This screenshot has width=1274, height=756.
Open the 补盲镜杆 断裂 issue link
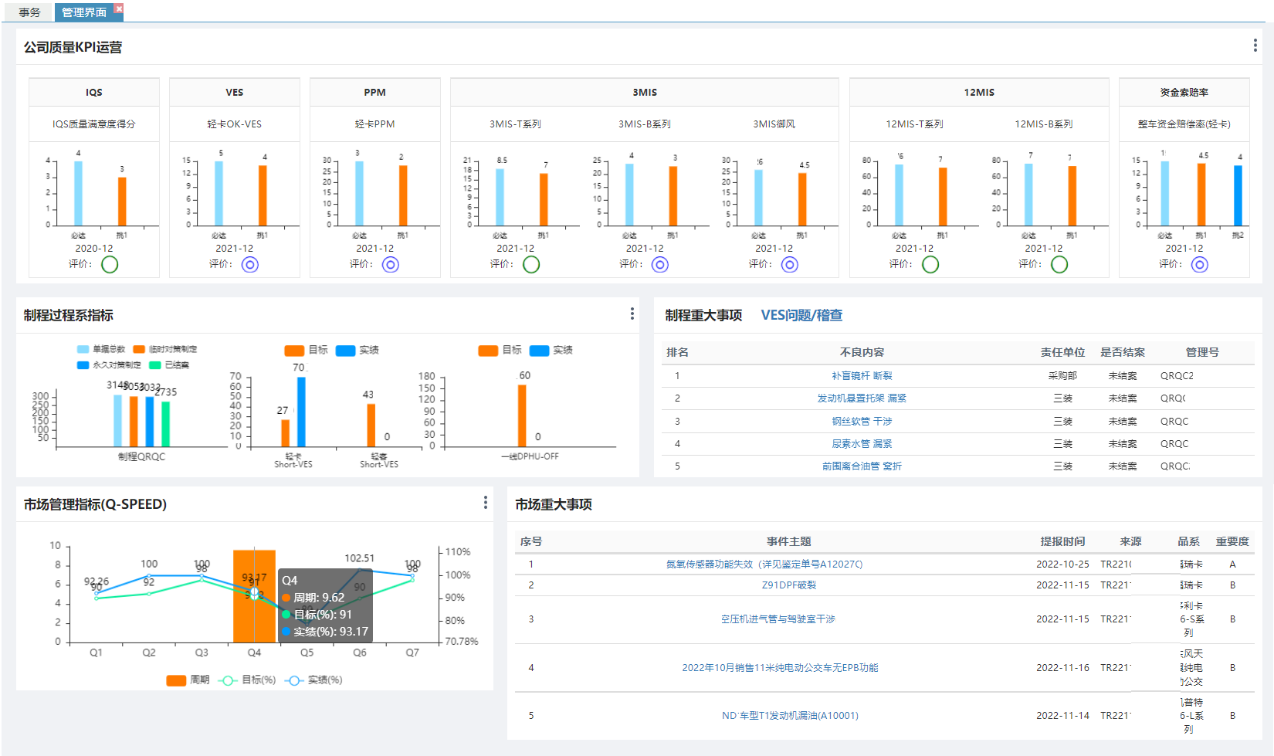pyautogui.click(x=862, y=376)
